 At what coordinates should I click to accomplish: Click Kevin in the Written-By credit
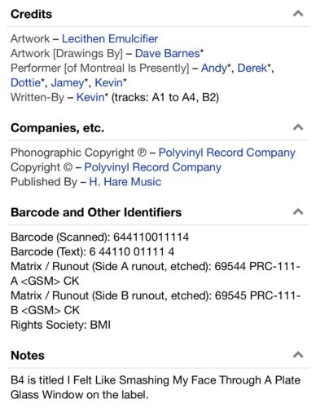coord(90,97)
